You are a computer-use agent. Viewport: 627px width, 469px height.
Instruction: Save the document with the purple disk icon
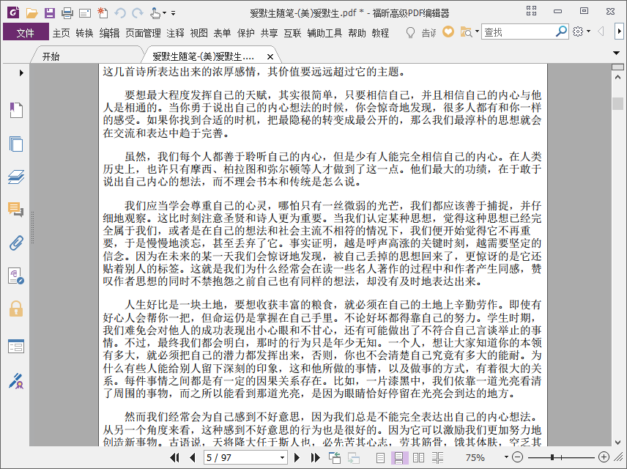50,13
